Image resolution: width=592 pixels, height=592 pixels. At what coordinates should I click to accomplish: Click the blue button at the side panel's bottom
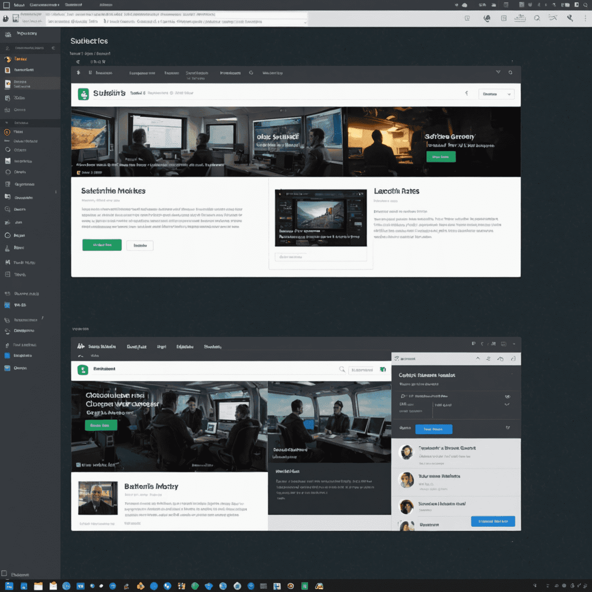pyautogui.click(x=493, y=521)
